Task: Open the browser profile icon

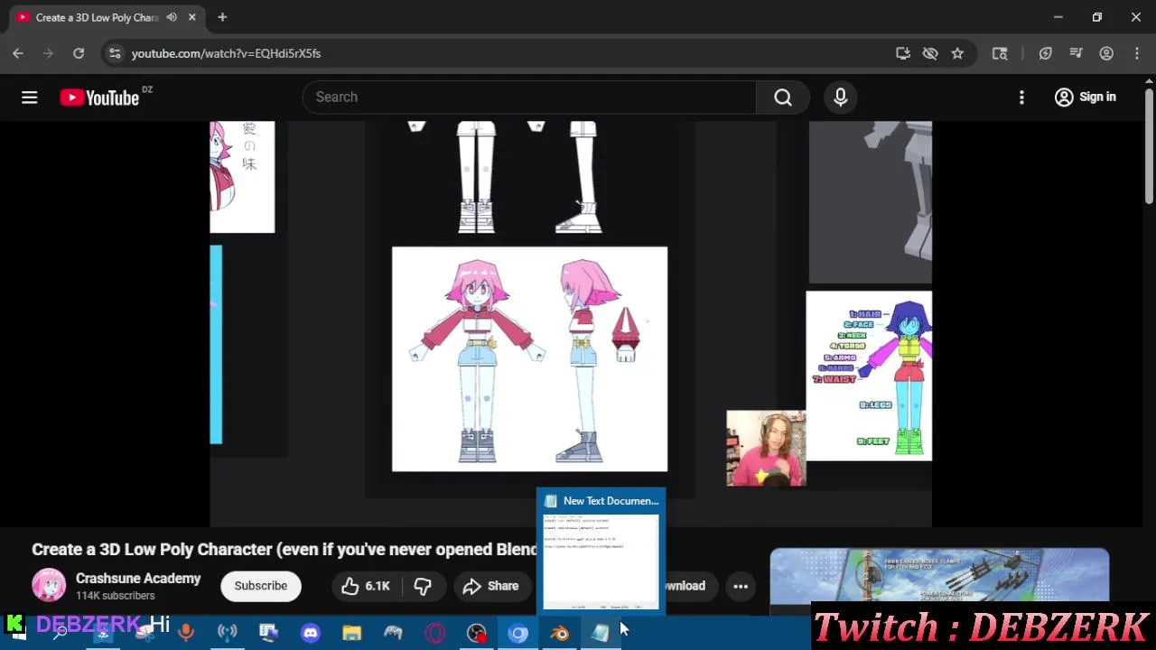Action: (1106, 53)
